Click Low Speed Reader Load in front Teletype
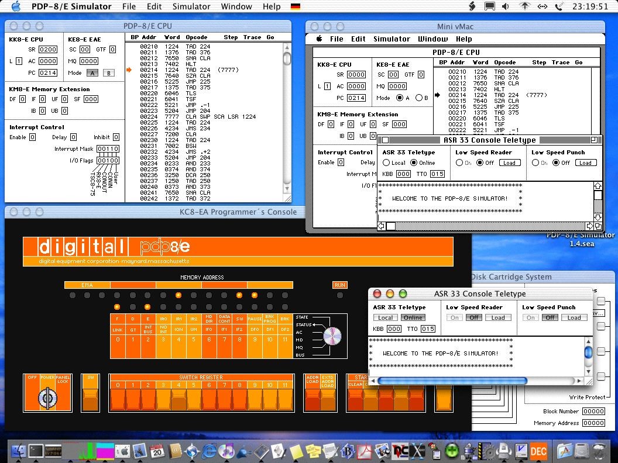This screenshot has height=463, width=618. (498, 317)
